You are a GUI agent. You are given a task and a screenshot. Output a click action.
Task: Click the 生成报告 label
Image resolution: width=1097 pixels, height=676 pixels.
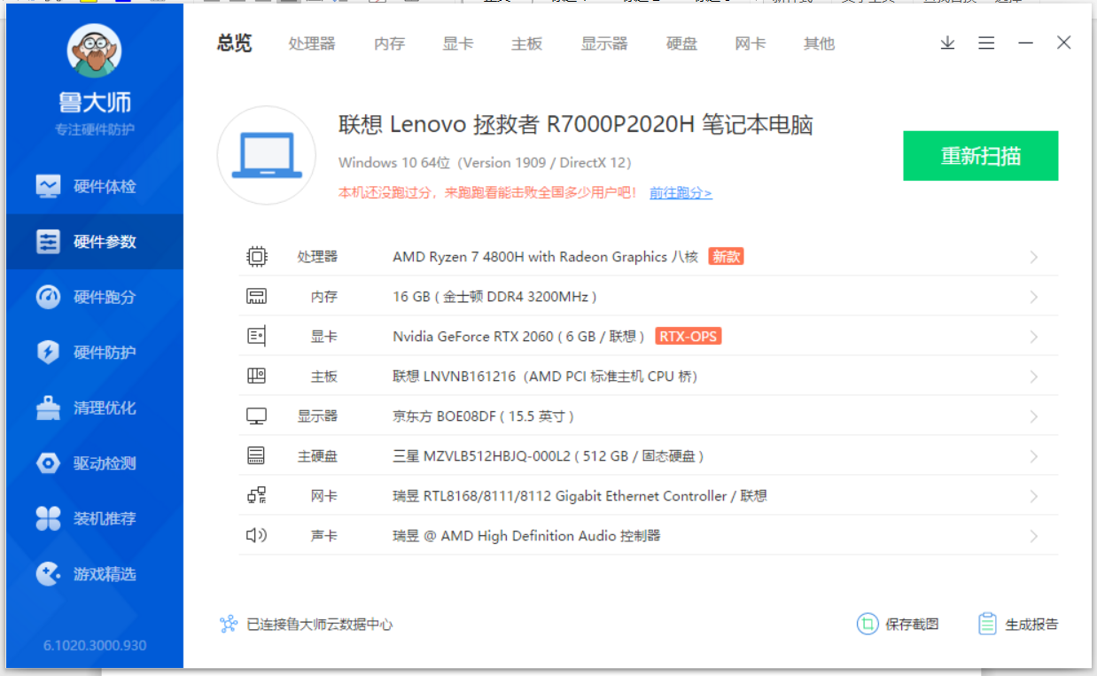click(x=1031, y=625)
